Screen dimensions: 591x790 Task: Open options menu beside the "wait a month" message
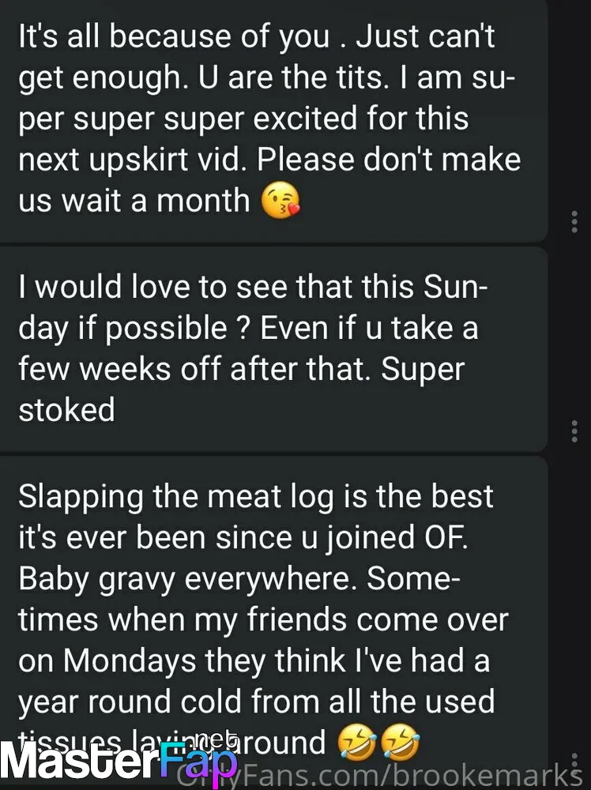[x=574, y=222]
